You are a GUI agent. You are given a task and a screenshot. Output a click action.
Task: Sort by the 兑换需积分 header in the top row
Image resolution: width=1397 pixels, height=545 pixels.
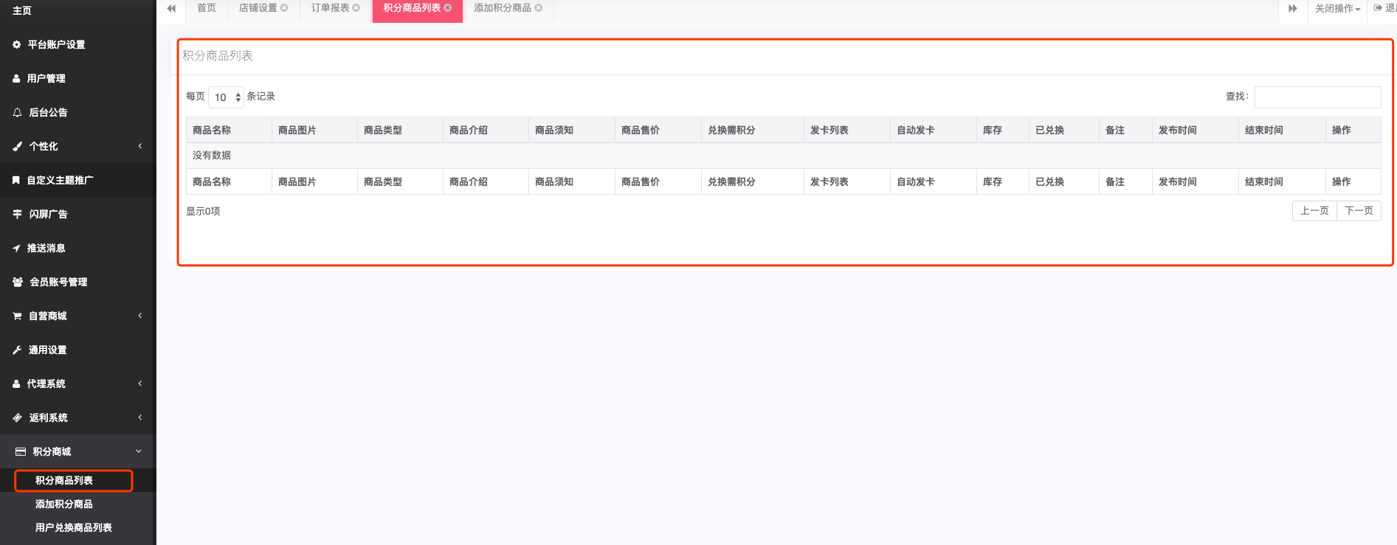click(753, 131)
